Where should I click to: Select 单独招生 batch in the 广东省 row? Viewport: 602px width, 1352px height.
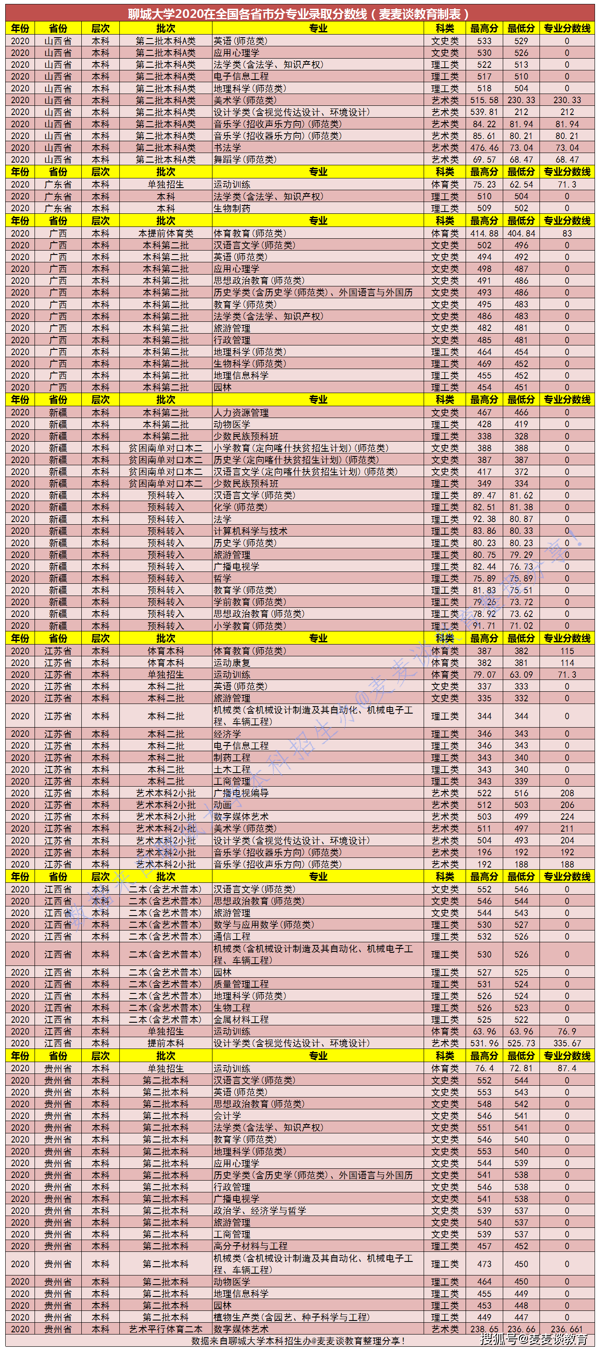click(166, 184)
